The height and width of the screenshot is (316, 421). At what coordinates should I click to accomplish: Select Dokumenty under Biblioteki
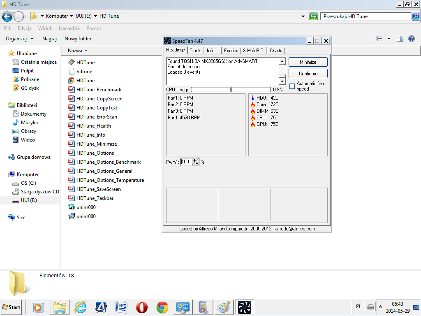click(34, 114)
